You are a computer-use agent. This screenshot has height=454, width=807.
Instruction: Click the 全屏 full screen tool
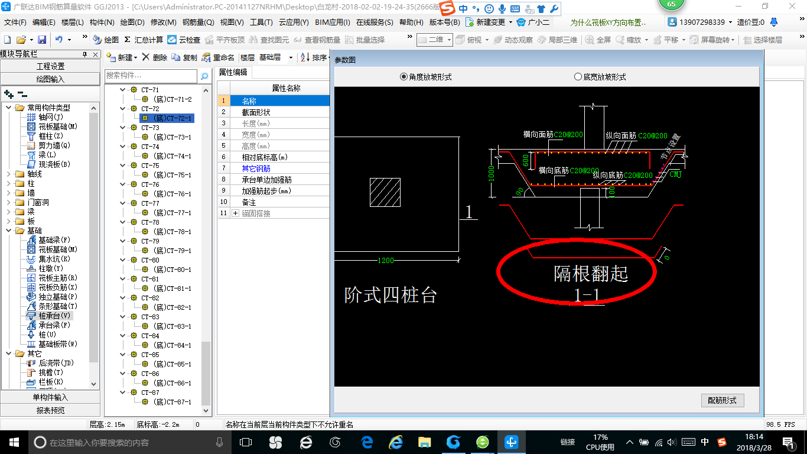(x=598, y=40)
